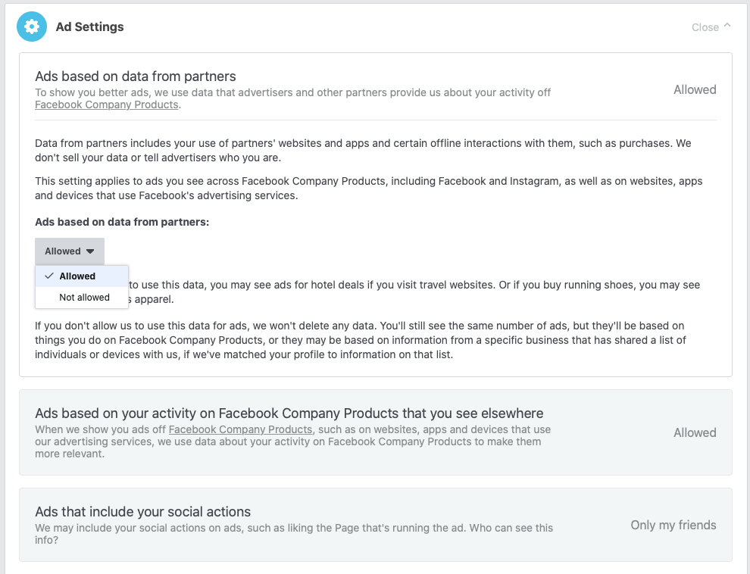750x574 pixels.
Task: Click paragraph starting 'If you don't allow us'
Action: click(x=360, y=340)
